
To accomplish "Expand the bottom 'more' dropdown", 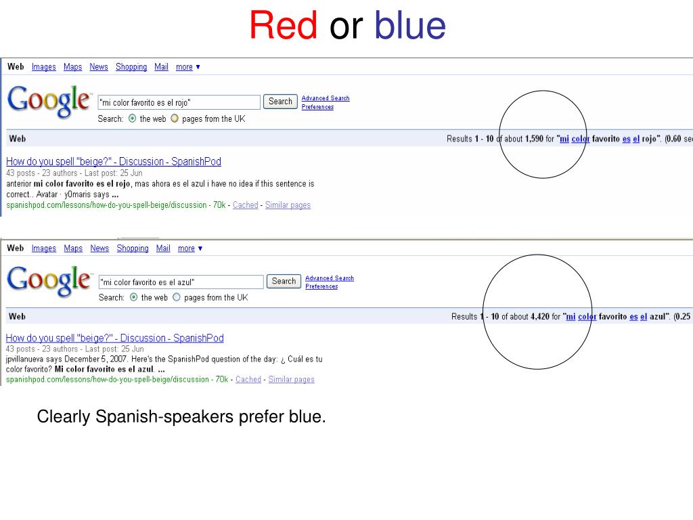I will point(190,248).
